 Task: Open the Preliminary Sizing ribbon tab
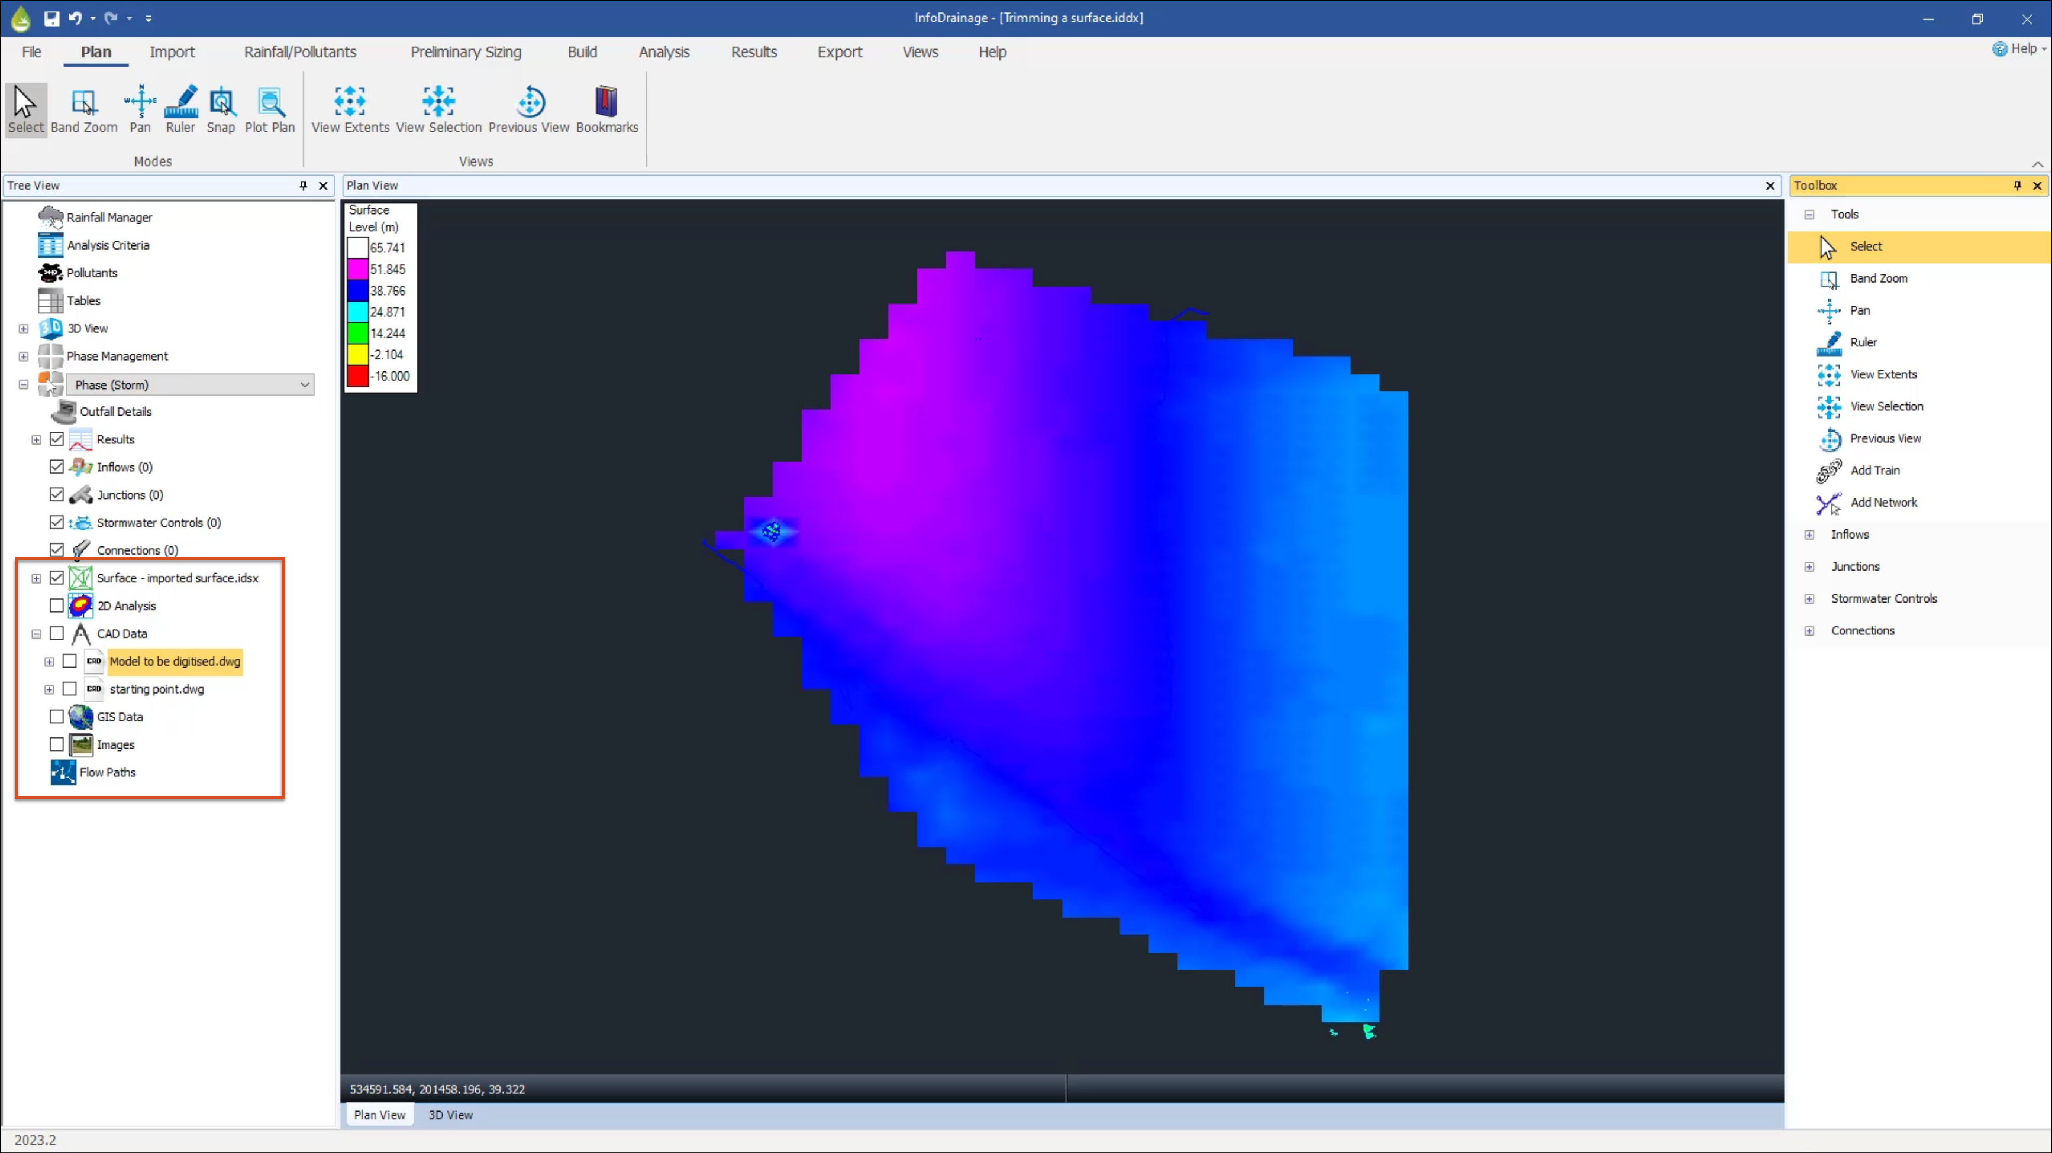click(466, 52)
